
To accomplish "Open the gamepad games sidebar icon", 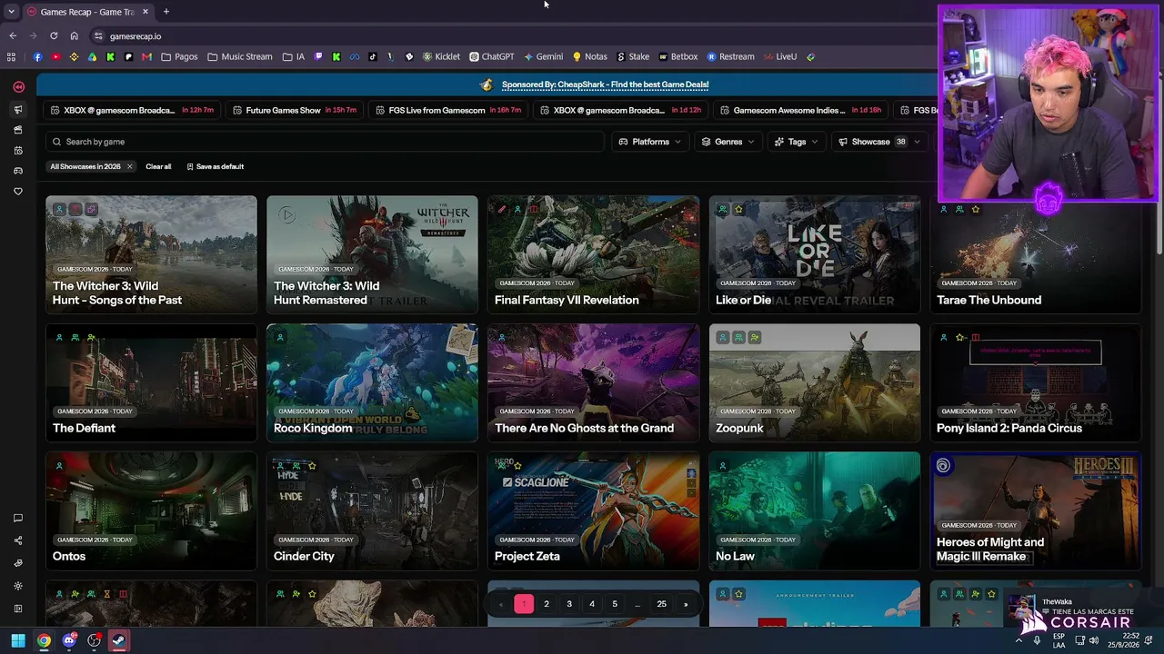I will tap(18, 171).
